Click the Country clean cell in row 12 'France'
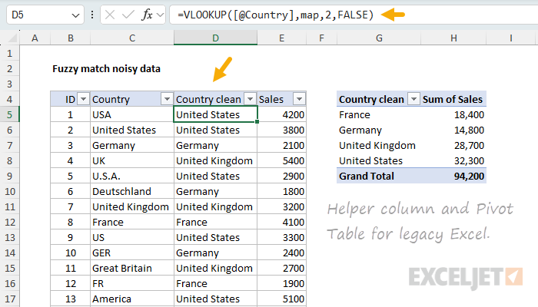This screenshot has height=307, width=538. pos(215,222)
